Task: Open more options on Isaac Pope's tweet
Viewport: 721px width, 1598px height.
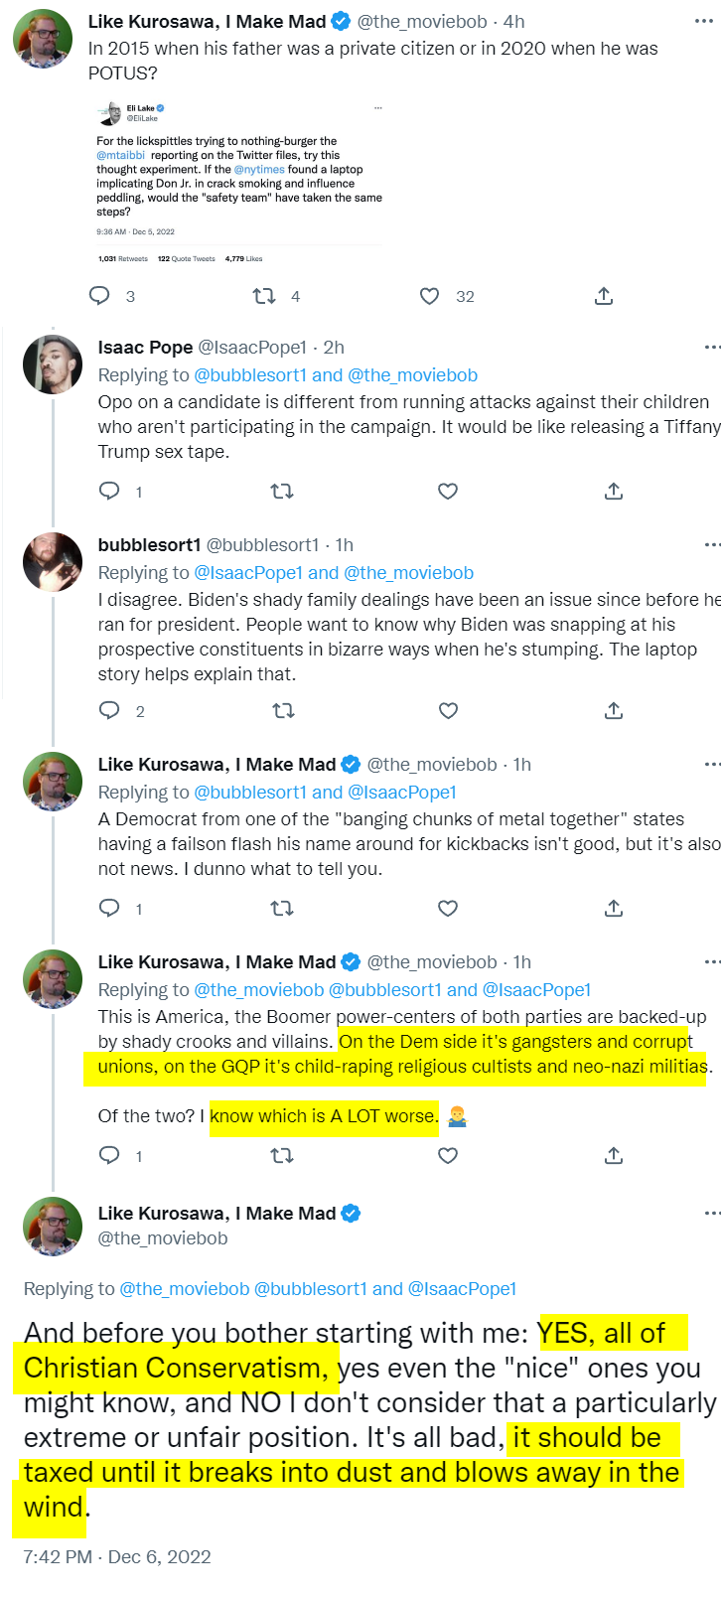Action: pos(711,348)
